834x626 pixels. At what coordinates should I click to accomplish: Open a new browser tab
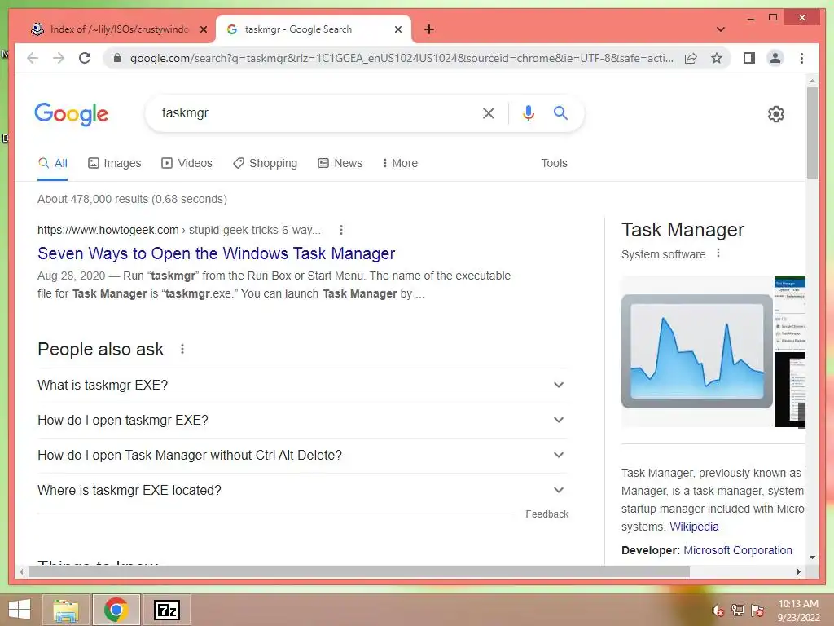coord(429,29)
